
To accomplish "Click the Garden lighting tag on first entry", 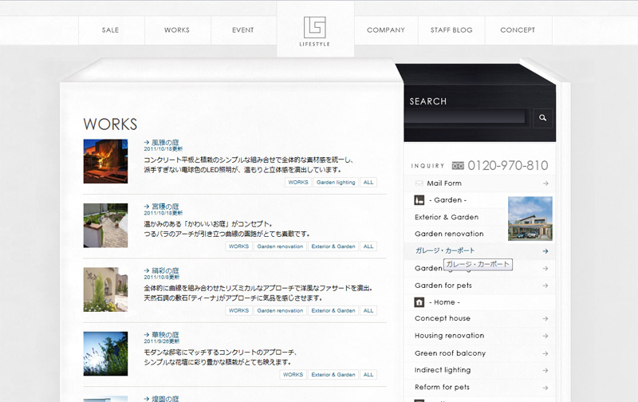I will click(336, 183).
